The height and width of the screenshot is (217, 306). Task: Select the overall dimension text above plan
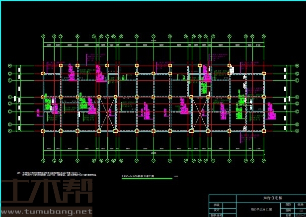[x=153, y=41]
